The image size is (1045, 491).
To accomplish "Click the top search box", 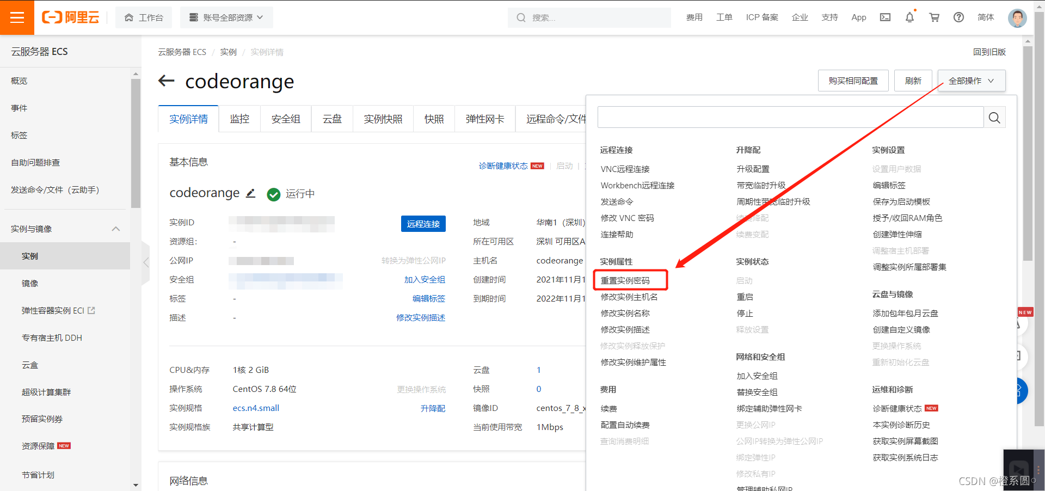I will click(589, 17).
